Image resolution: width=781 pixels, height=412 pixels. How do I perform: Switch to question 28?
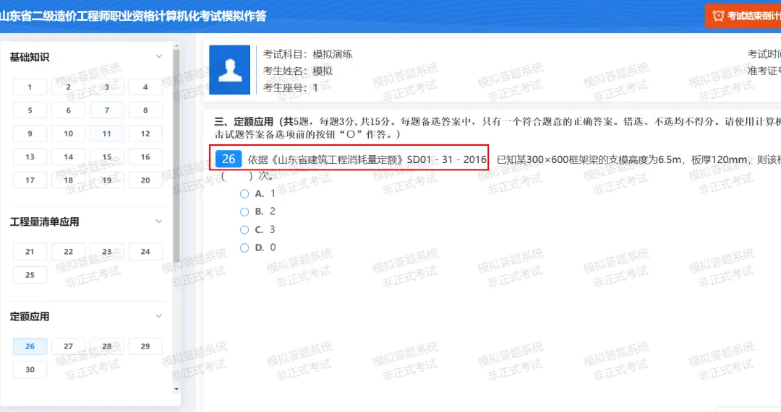[106, 346]
